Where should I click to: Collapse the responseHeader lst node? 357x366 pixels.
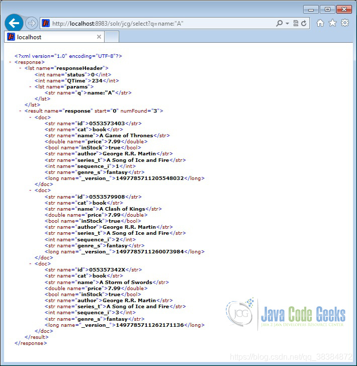[20, 68]
